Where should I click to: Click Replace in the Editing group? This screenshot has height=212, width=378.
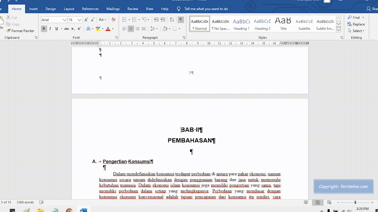tap(356, 24)
